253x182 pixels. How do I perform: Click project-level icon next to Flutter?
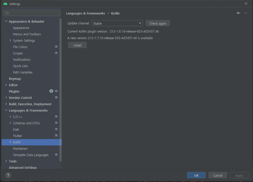coord(56,136)
